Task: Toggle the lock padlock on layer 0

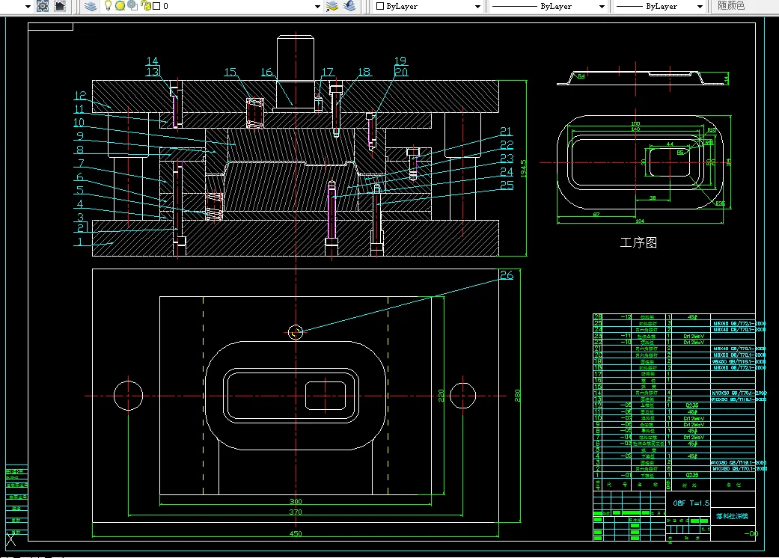Action: tap(145, 6)
